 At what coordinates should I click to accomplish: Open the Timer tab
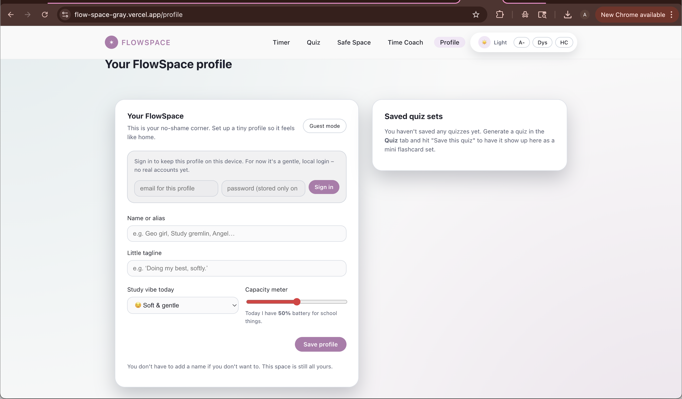[x=281, y=42]
